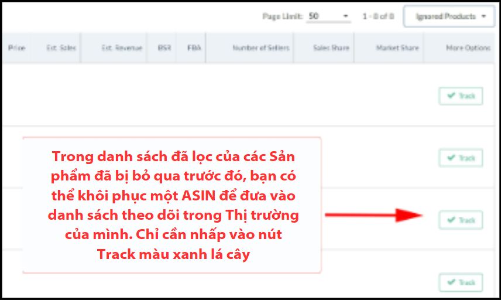
Task: Click the Track button in the first row
Action: pyautogui.click(x=461, y=96)
